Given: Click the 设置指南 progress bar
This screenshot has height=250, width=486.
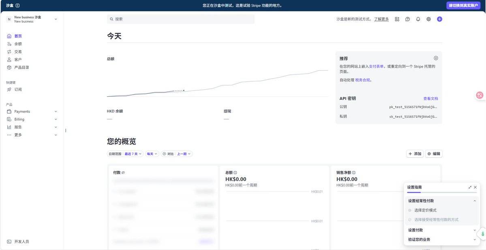Looking at the screenshot, I should (x=442, y=193).
